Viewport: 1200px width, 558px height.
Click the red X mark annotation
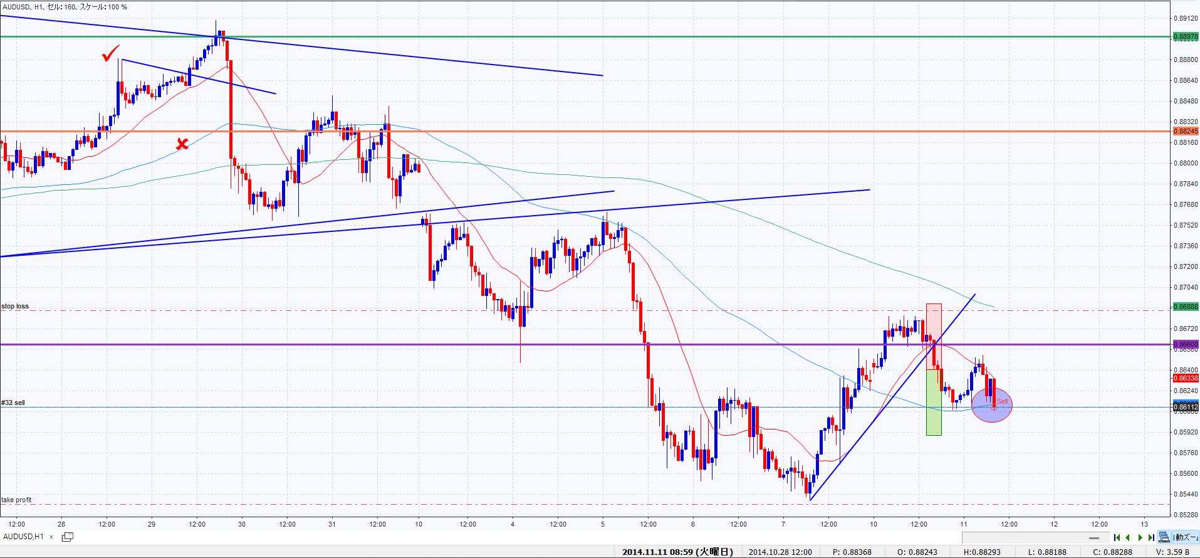click(x=182, y=145)
